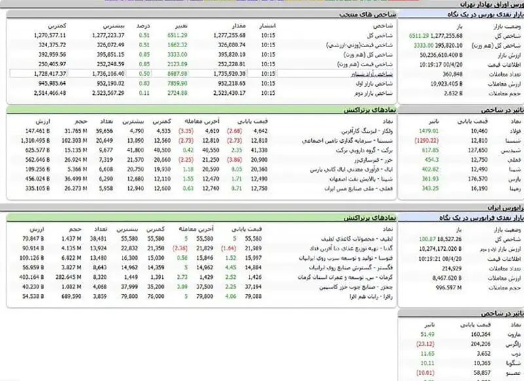Click closing price 41,330 for بركت
The height and width of the screenshot is (381, 524).
coord(259,151)
